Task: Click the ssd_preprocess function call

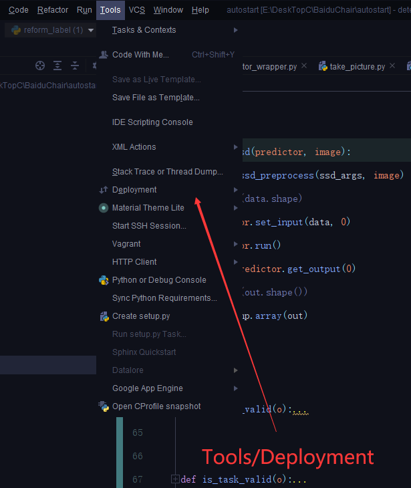Action: click(323, 175)
